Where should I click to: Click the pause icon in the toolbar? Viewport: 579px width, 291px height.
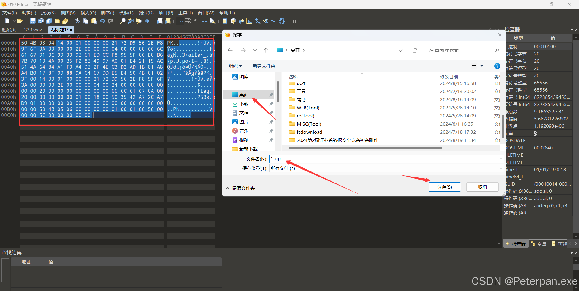295,21
